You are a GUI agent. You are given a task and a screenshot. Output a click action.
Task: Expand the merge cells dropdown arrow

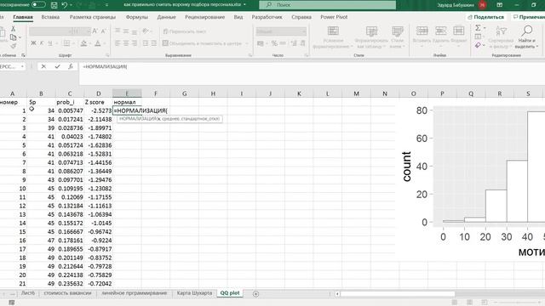pos(247,43)
